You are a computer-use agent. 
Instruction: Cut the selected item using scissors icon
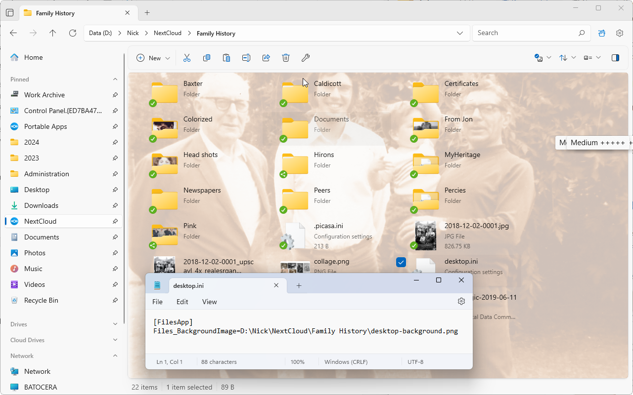187,58
